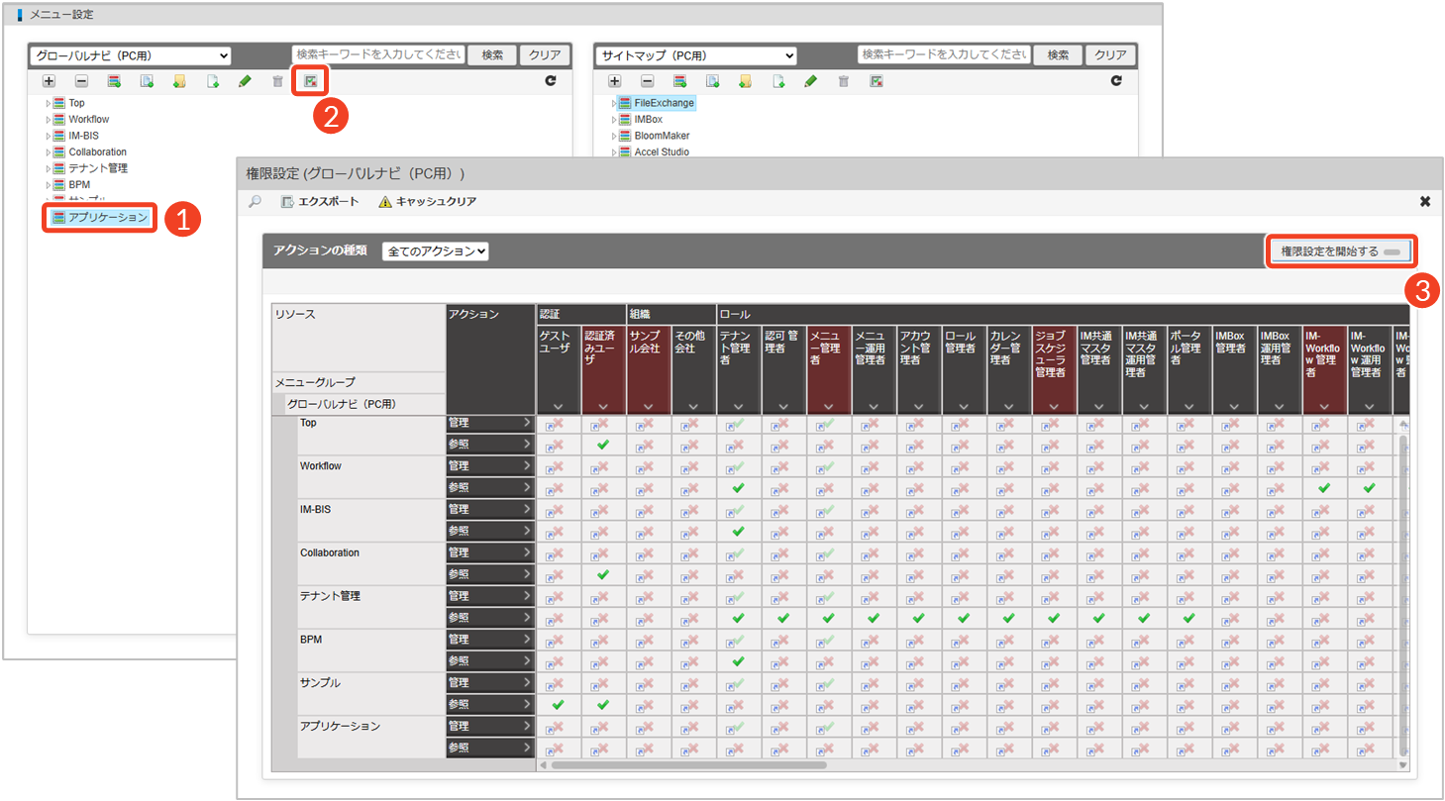The width and height of the screenshot is (1445, 801).
Task: Toggle Top 参照 permission for 認証済みユーザ
Action: [x=602, y=445]
